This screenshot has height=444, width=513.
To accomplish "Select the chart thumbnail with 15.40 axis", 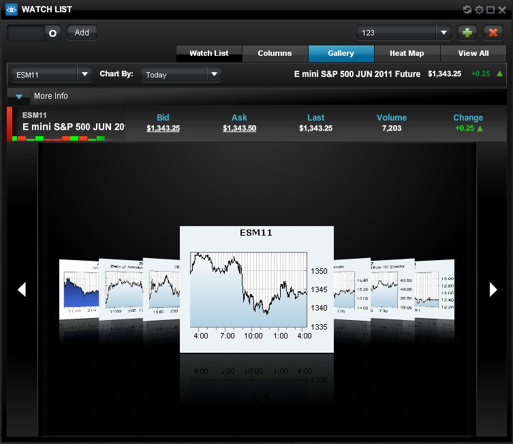I will tap(352, 289).
